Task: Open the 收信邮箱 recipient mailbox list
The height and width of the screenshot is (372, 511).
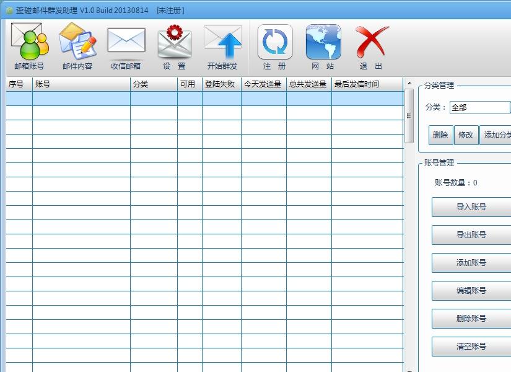Action: tap(126, 46)
